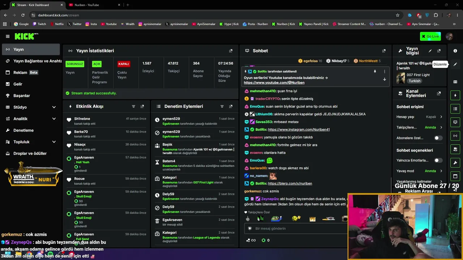Viewport: 463px width, 260px height.
Task: Open the hamburger sidebar menu
Action: [x=8, y=36]
